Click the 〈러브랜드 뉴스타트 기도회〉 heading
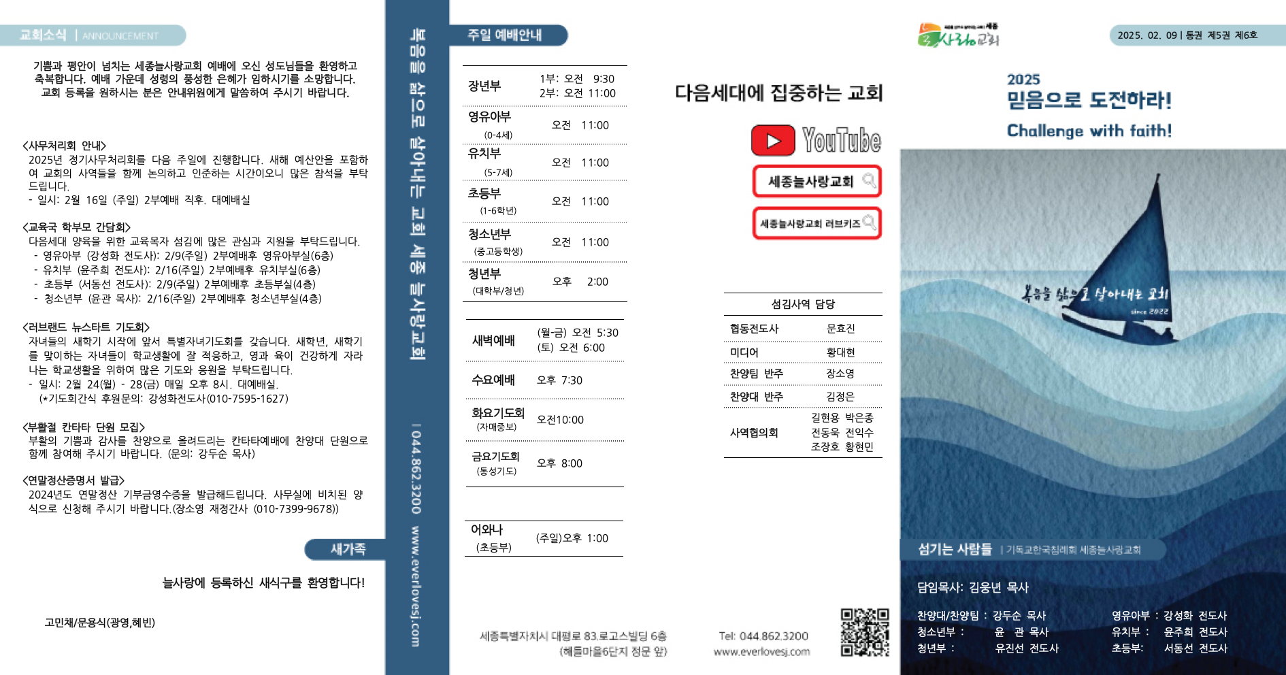 86,327
